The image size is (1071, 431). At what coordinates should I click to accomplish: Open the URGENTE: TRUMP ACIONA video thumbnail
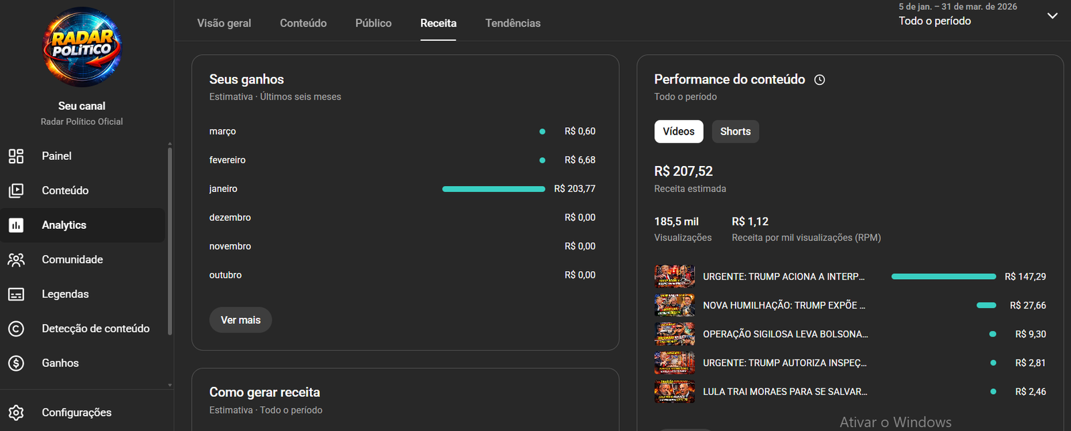674,276
